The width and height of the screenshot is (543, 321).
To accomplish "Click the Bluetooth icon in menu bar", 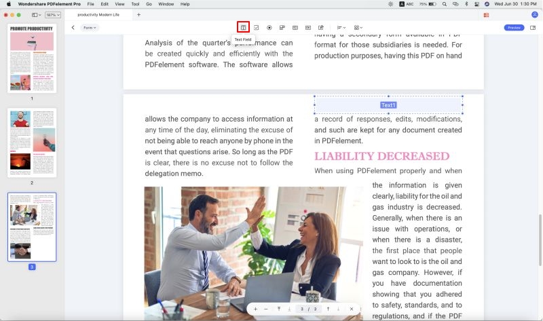I will point(466,4).
